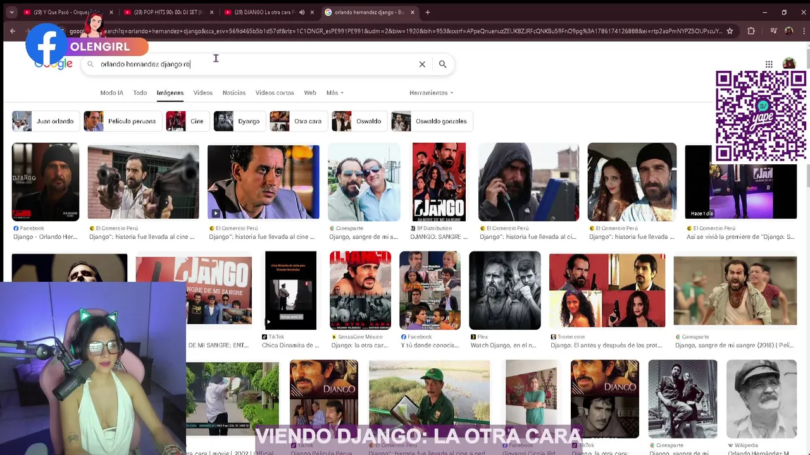Clear the Google search box text
The height and width of the screenshot is (455, 810).
click(422, 64)
